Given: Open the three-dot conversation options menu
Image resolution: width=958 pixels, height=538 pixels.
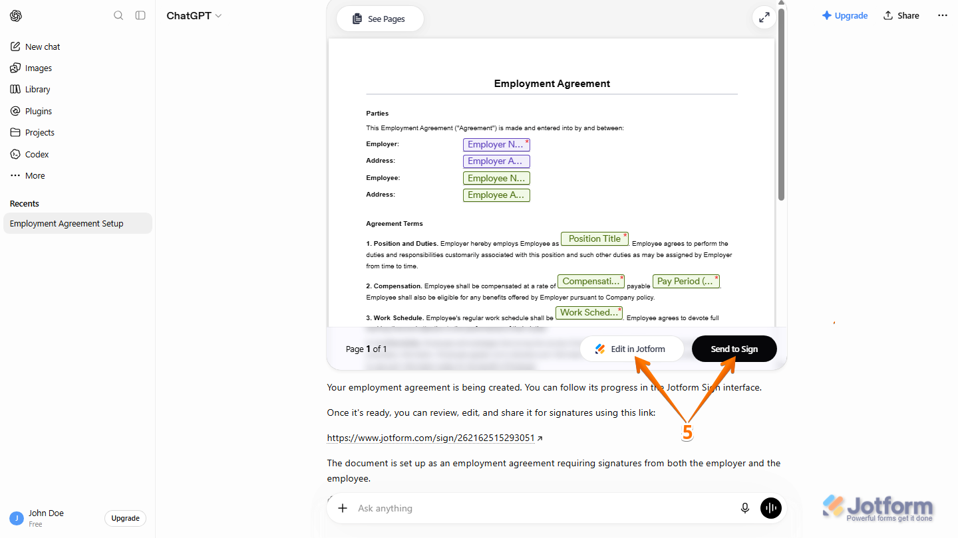Looking at the screenshot, I should pyautogui.click(x=942, y=15).
